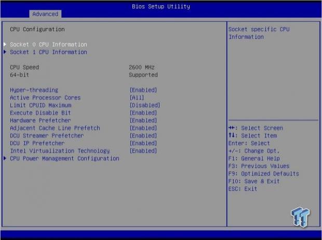
Task: Change Adjacent Cache Line Prefetch value
Action: click(x=143, y=128)
